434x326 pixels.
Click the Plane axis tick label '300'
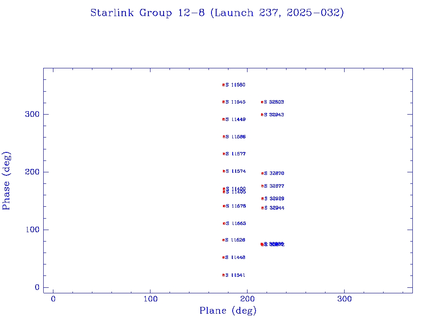point(344,299)
